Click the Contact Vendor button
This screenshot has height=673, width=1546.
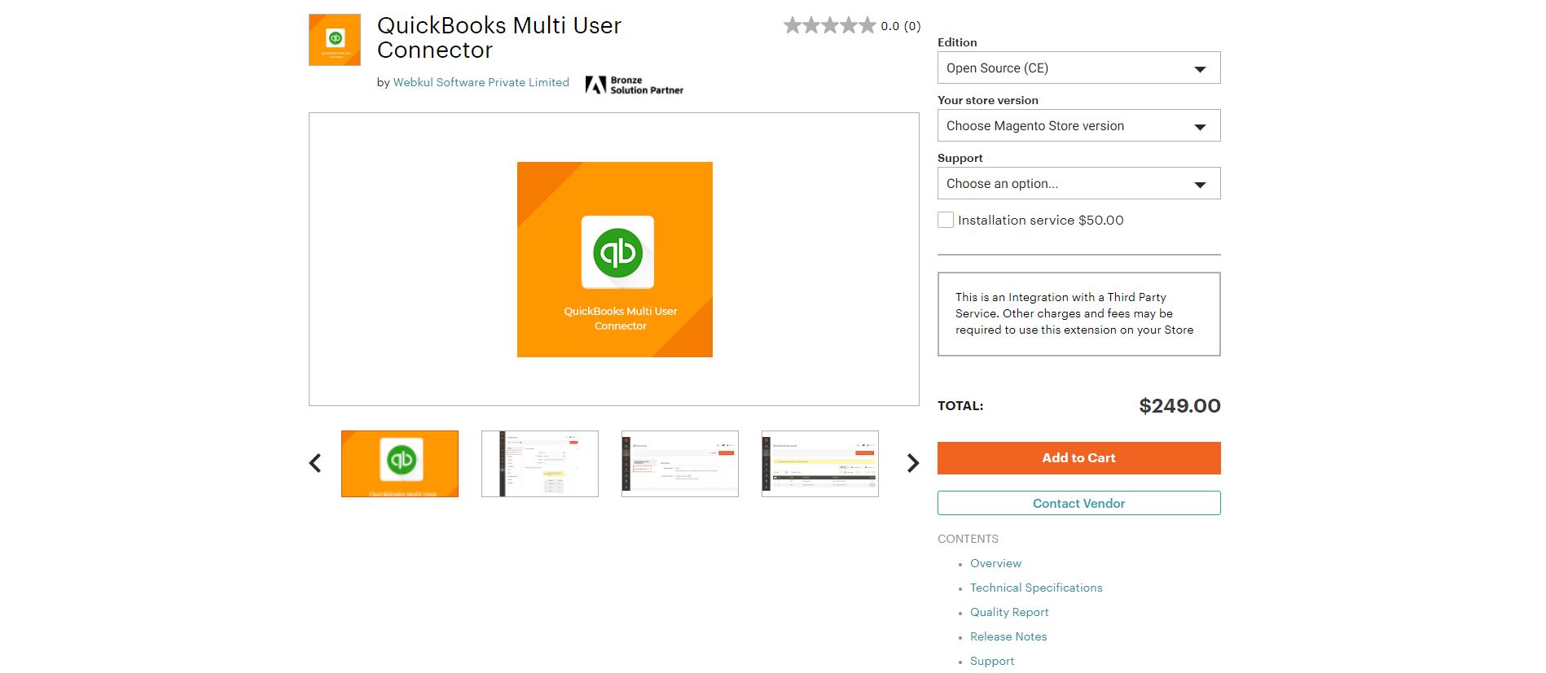coord(1079,503)
